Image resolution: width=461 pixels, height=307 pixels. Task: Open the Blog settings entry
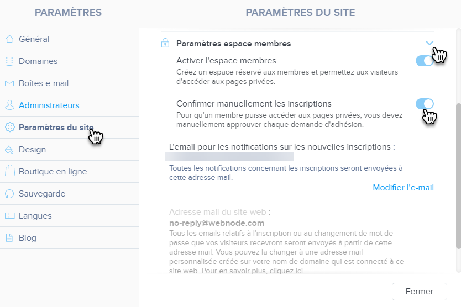click(x=27, y=238)
